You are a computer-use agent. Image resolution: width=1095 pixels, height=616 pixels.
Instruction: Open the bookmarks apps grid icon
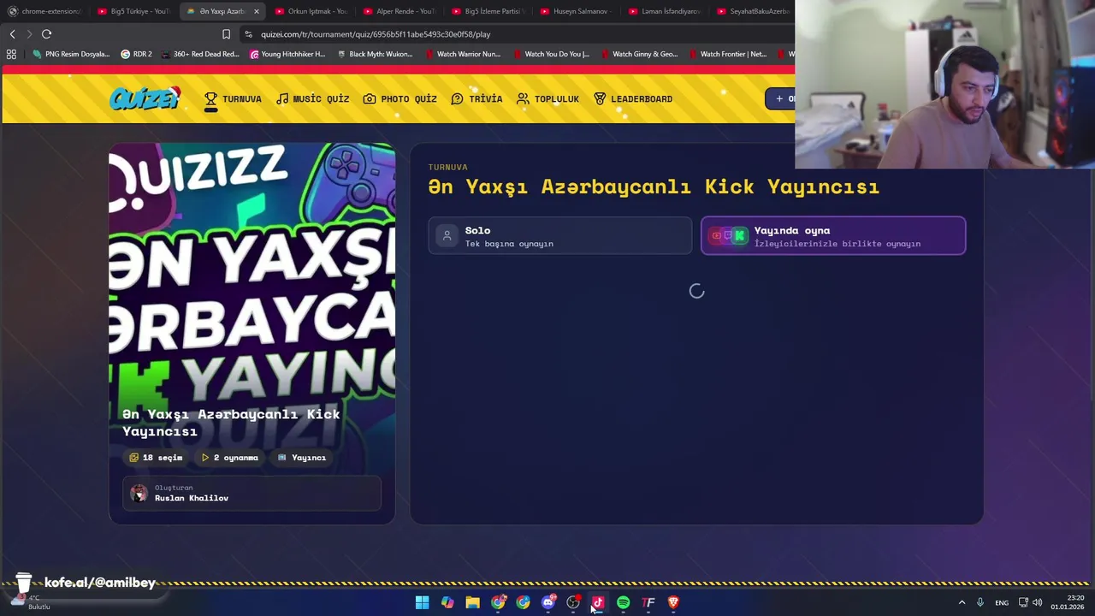click(x=11, y=54)
